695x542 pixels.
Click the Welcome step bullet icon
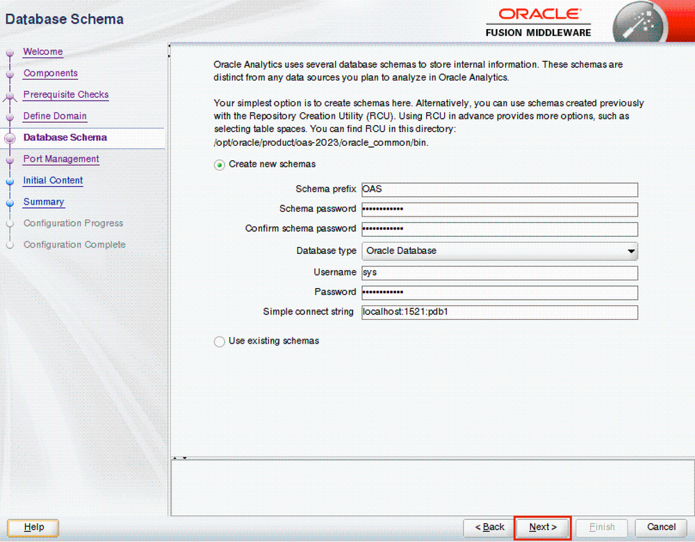10,53
